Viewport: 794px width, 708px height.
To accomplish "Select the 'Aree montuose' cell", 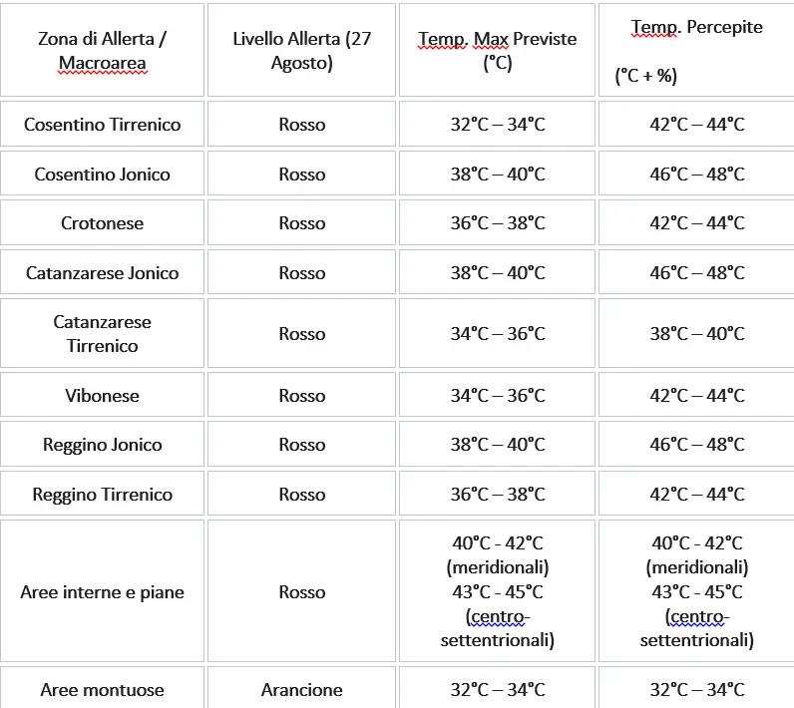I will [102, 689].
